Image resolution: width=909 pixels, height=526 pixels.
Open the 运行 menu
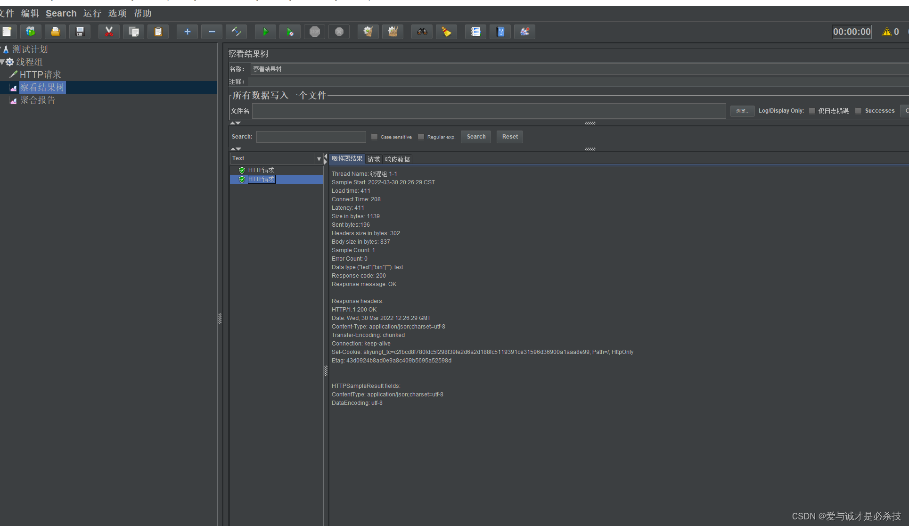(x=92, y=13)
